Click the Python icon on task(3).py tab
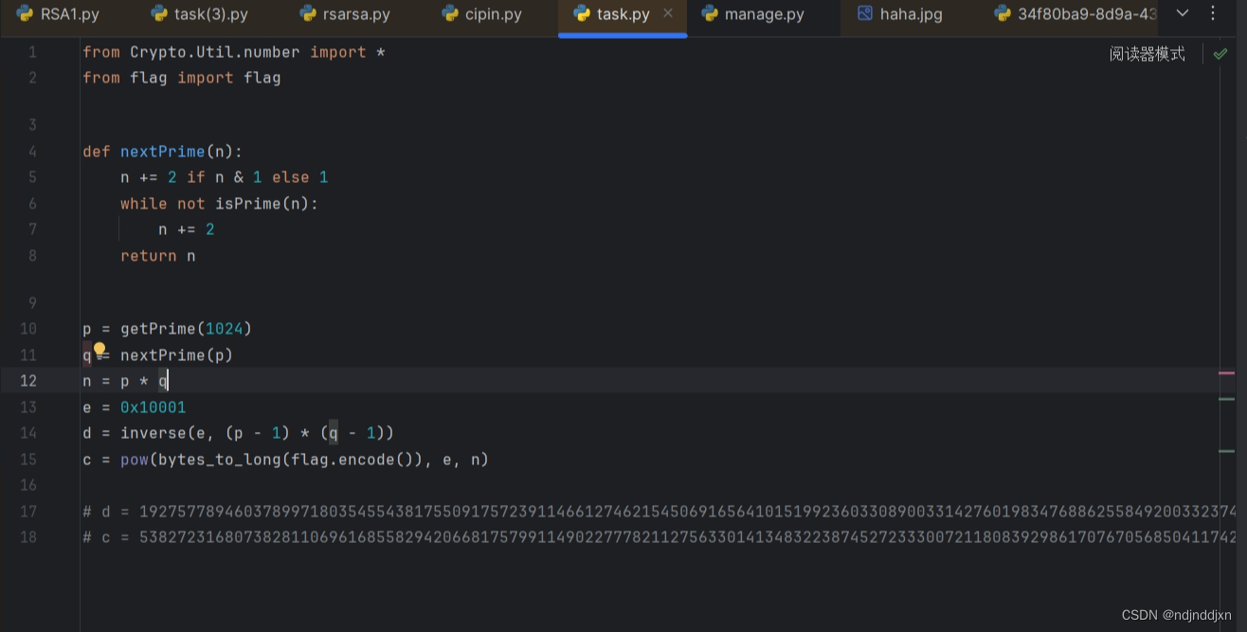Viewport: 1247px width, 632px height. click(x=157, y=13)
